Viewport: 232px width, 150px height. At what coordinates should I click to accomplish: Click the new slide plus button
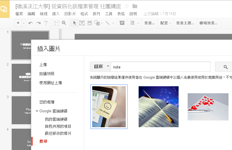pyautogui.click(x=18, y=23)
